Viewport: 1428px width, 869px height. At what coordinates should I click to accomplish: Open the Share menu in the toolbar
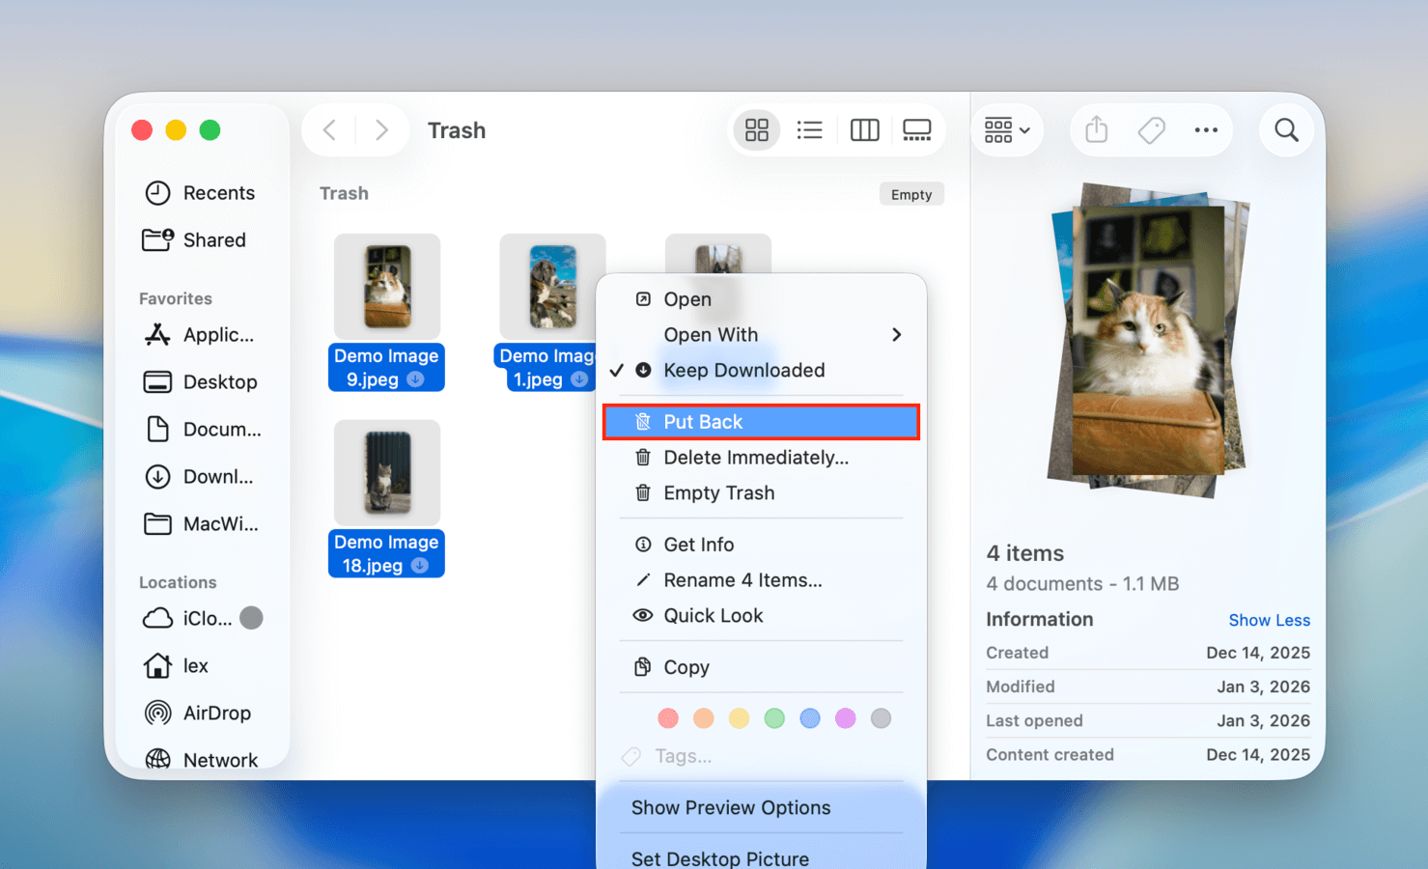(x=1095, y=129)
